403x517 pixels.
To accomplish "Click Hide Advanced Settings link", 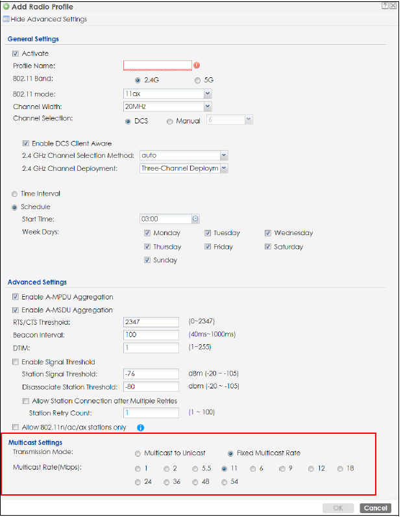I will tap(49, 19).
